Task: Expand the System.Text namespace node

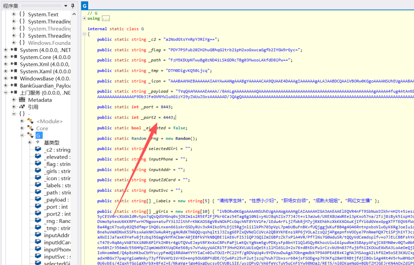Action: click(x=14, y=14)
